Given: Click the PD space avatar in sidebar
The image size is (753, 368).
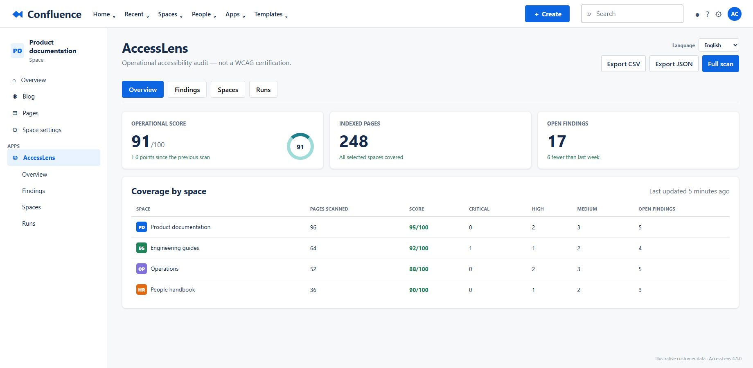Looking at the screenshot, I should pyautogui.click(x=18, y=51).
